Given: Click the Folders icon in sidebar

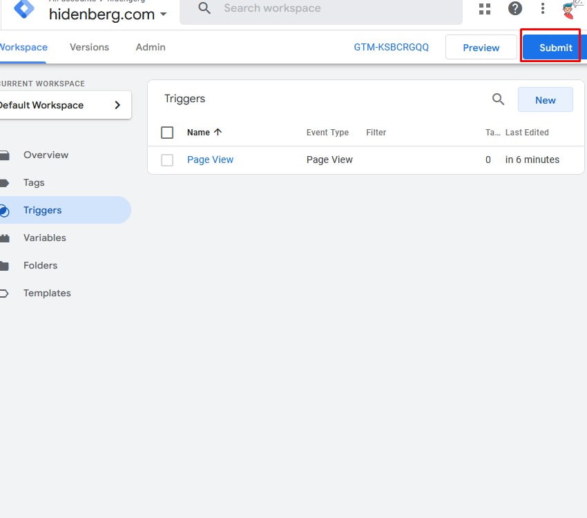Looking at the screenshot, I should click(x=5, y=266).
